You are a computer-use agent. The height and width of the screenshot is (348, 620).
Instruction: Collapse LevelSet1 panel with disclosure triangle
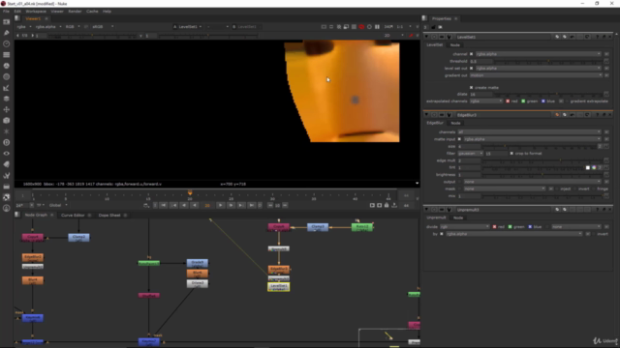pos(426,37)
